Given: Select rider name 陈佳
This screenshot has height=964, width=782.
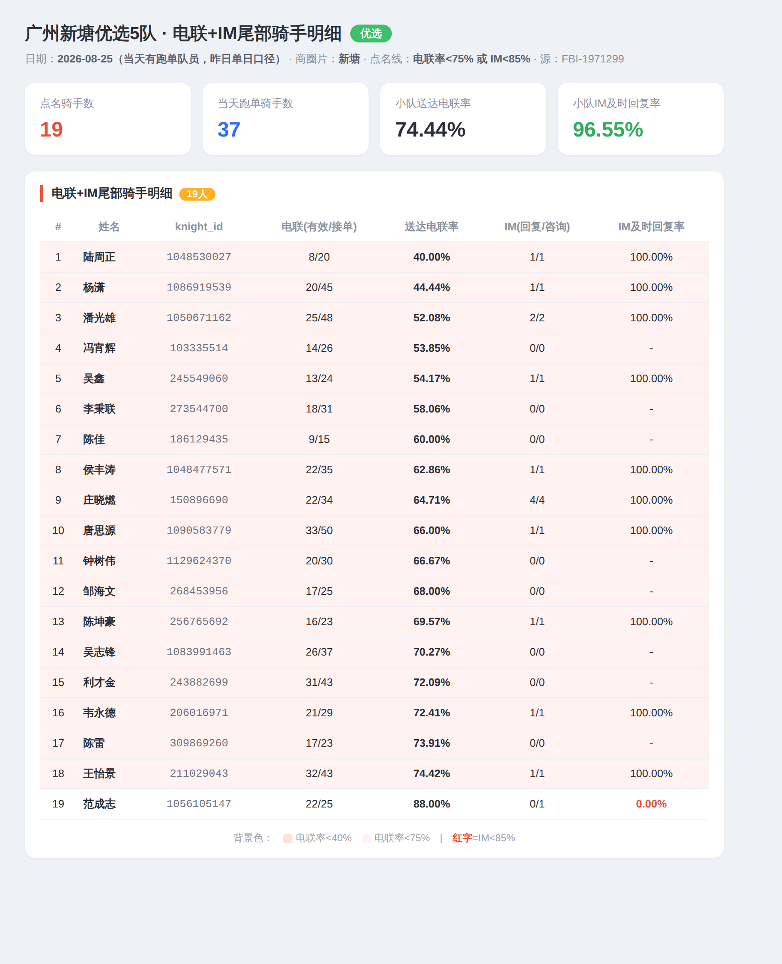Looking at the screenshot, I should [x=94, y=440].
